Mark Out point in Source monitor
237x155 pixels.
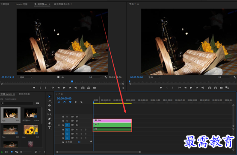pos(45,88)
